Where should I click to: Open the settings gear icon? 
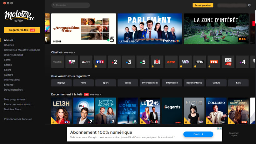pyautogui.click(x=249, y=5)
